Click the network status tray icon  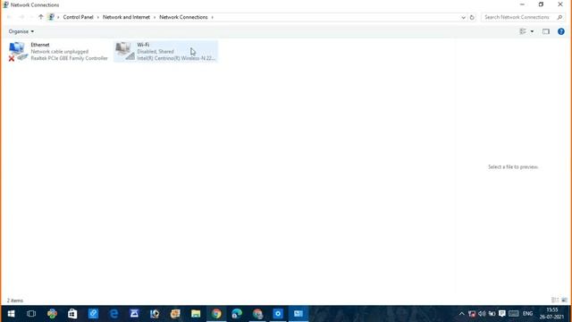(x=472, y=314)
